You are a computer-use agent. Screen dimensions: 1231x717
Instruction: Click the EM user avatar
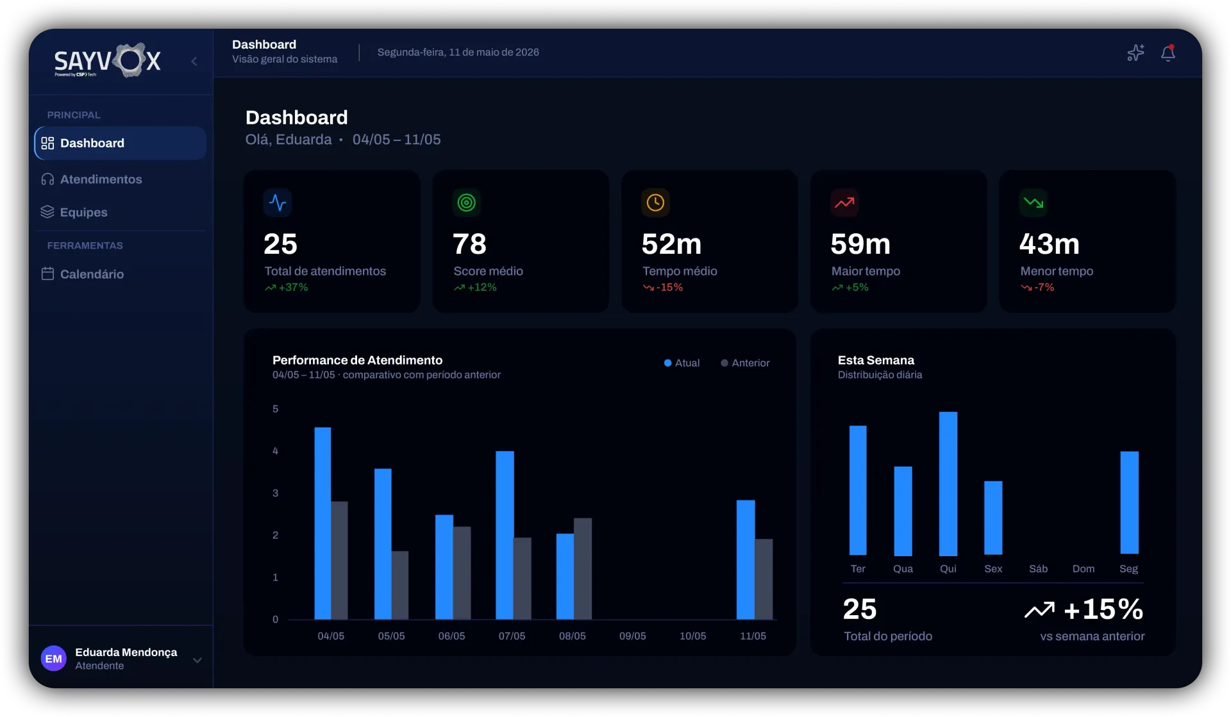point(54,659)
